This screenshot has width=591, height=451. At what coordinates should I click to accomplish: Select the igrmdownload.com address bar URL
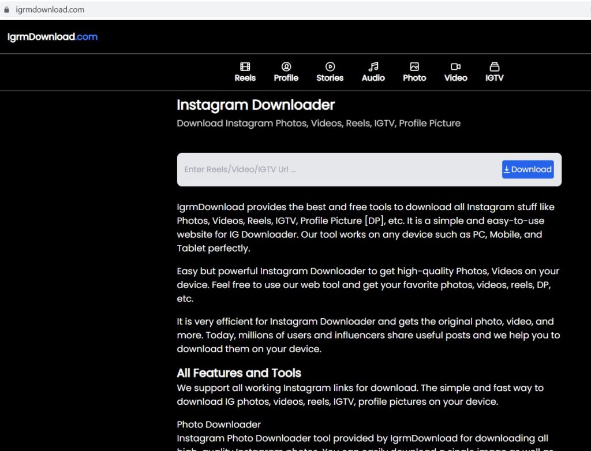(50, 9)
